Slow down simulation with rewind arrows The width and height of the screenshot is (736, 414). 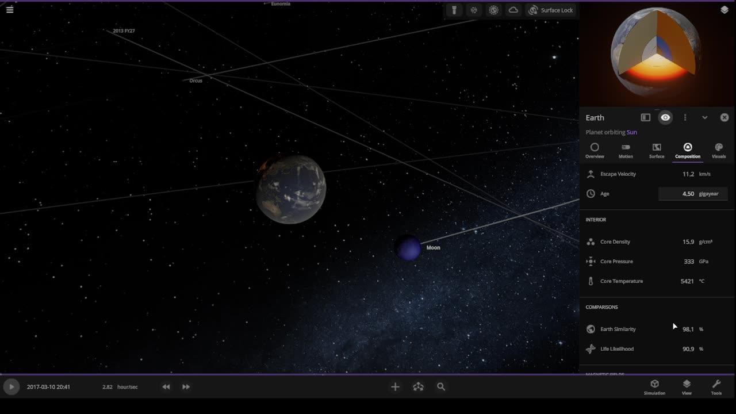point(166,387)
